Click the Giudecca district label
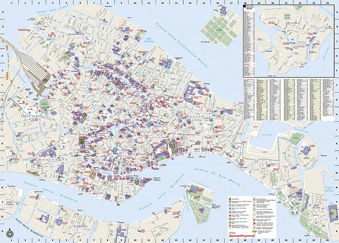This screenshot has height=243, width=339. [x=81, y=226]
